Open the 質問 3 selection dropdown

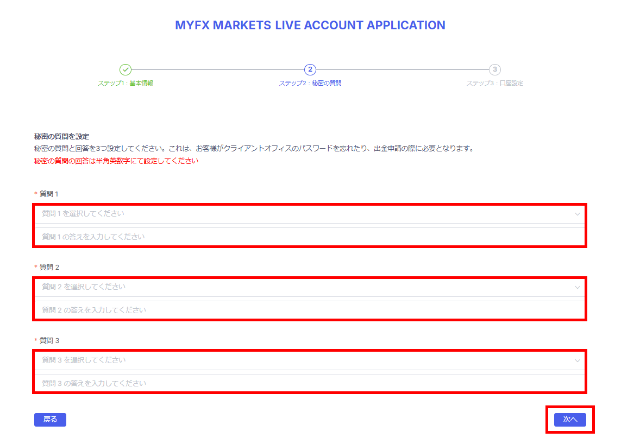309,360
